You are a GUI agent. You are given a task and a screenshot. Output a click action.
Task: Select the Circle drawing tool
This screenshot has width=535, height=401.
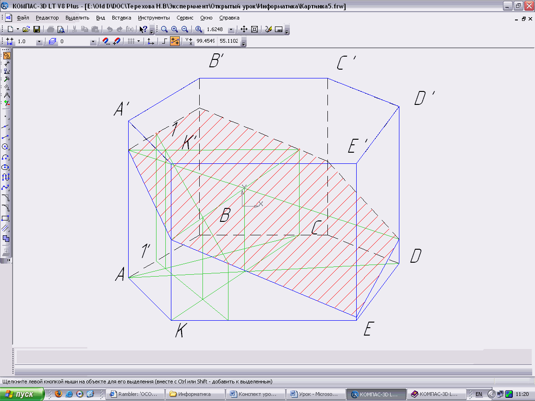(6, 147)
